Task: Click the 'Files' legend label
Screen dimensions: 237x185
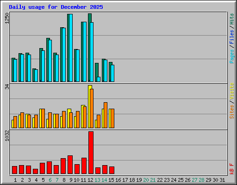Action: coord(231,37)
